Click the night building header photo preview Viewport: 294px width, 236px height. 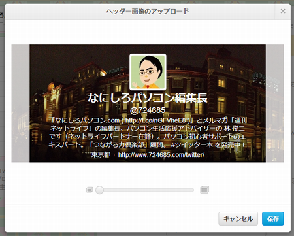(148, 103)
